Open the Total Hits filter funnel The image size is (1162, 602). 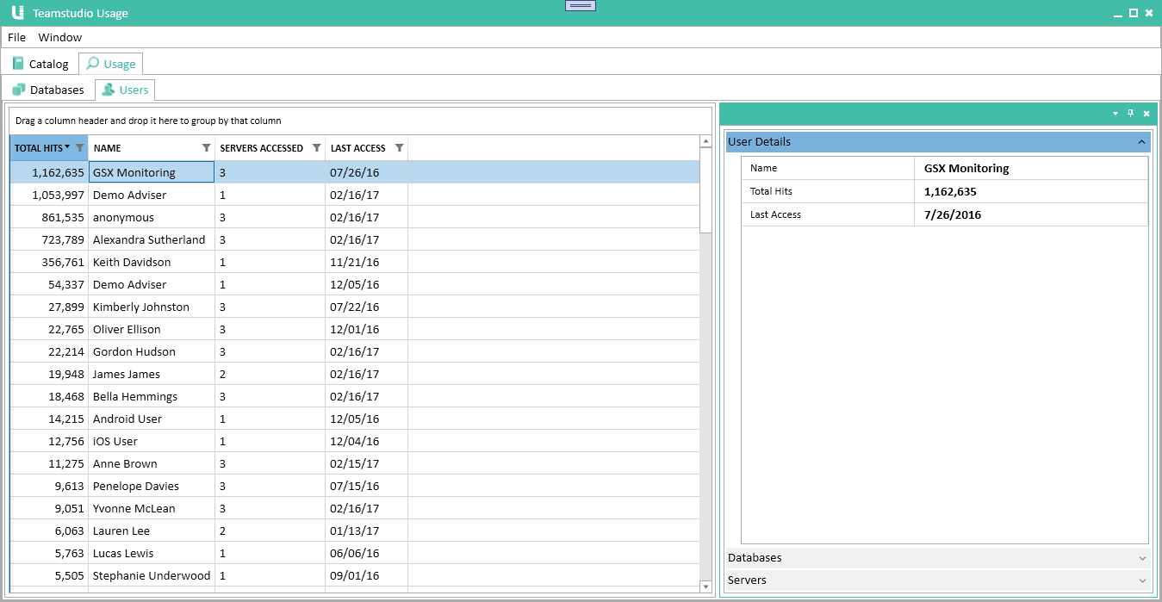(x=80, y=147)
